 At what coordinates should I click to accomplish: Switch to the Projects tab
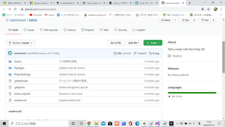(x=88, y=30)
